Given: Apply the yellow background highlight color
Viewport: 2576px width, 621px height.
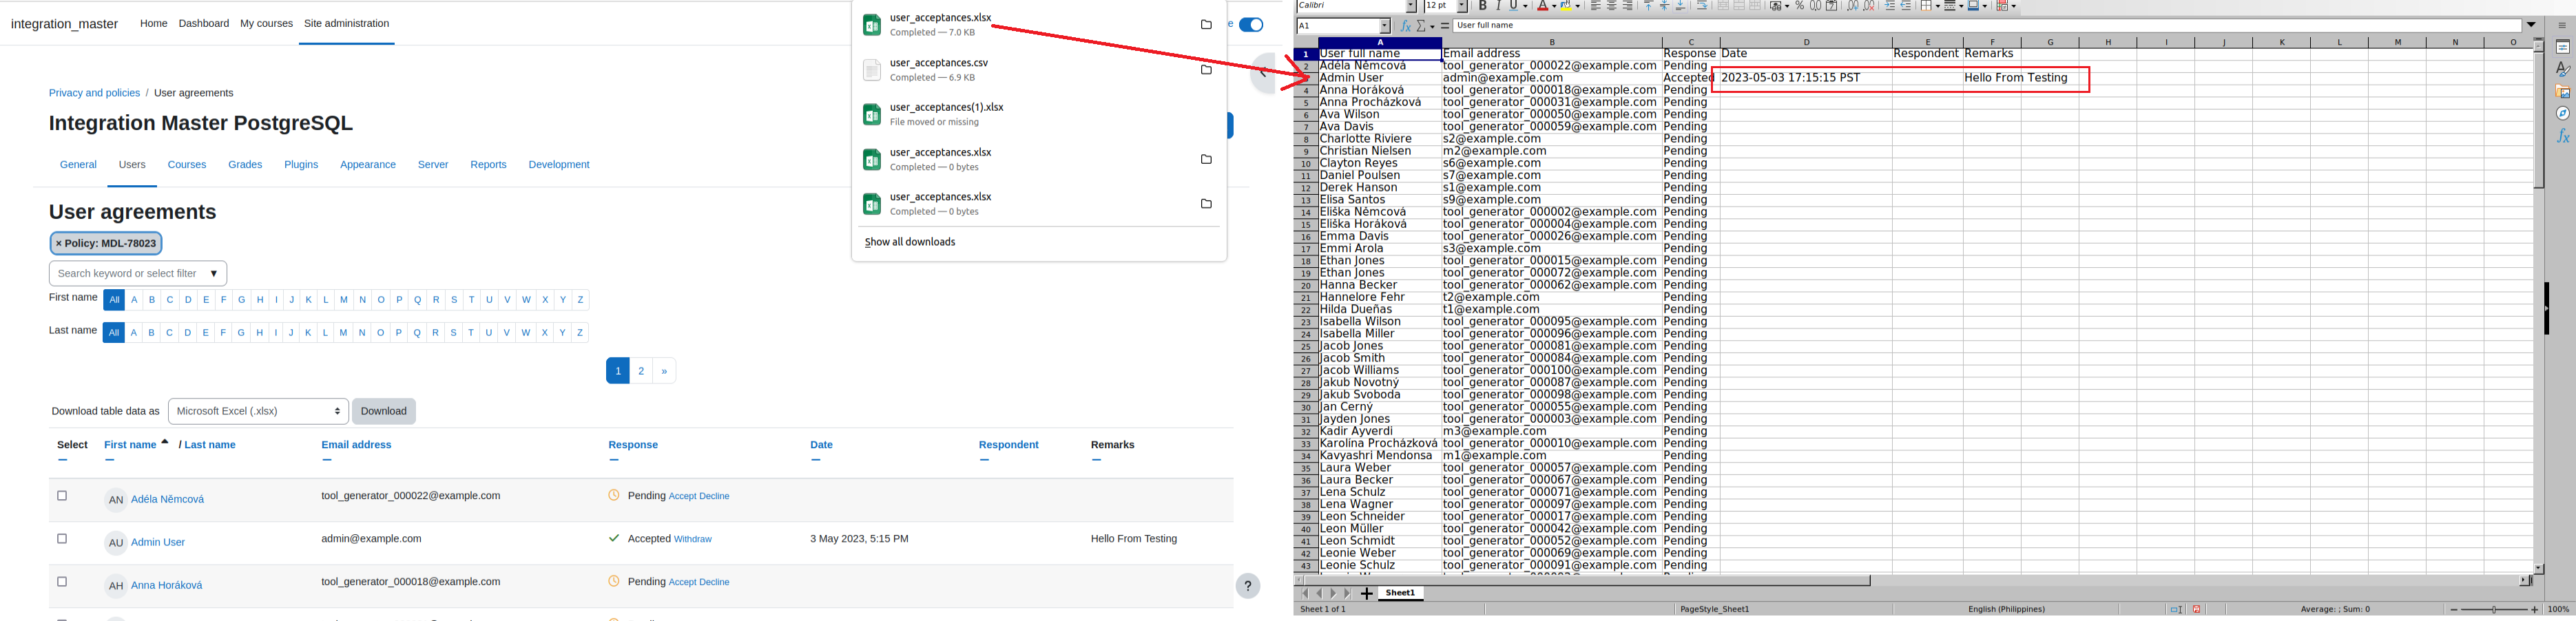Looking at the screenshot, I should 1566,6.
